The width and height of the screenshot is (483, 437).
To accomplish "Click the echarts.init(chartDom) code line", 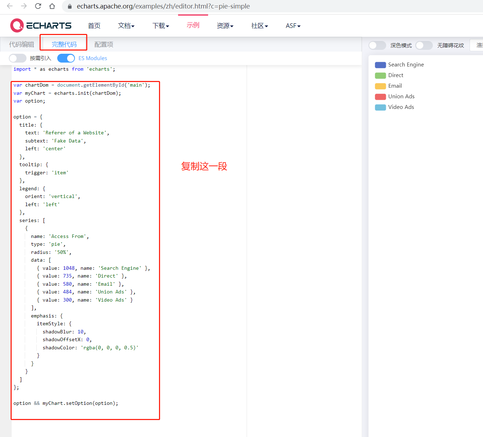I will (x=67, y=93).
